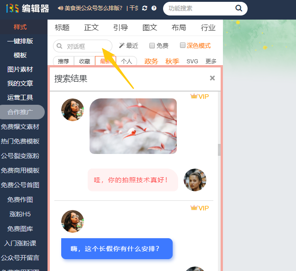Open the 入门涨粉课 link
Image resolution: width=296 pixels, height=271 pixels.
pos(20,243)
